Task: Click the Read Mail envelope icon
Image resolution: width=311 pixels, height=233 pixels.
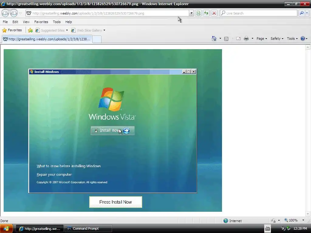Action: (x=238, y=39)
